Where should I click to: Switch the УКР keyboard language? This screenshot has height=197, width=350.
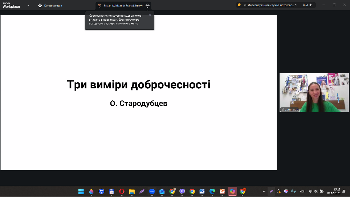coord(302,191)
